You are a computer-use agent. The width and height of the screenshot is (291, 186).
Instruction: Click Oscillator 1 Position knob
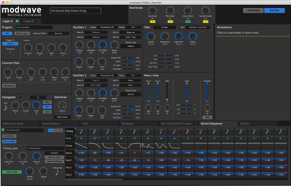pyautogui.click(x=79, y=45)
